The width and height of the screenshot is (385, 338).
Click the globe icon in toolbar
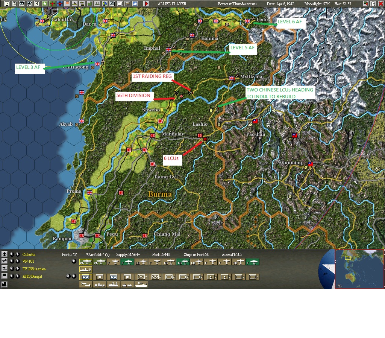[105, 4]
